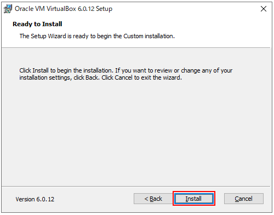Click the first line of the instruction paragraph
Image resolution: width=274 pixels, height=215 pixels.
(x=125, y=70)
